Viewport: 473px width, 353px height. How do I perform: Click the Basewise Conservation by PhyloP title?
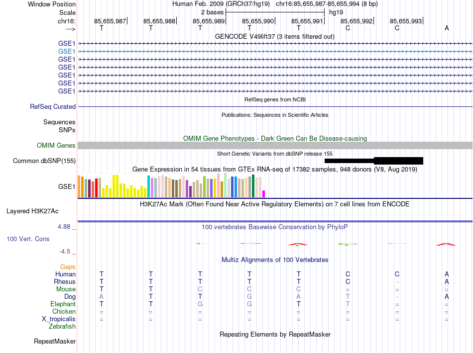tap(275, 227)
